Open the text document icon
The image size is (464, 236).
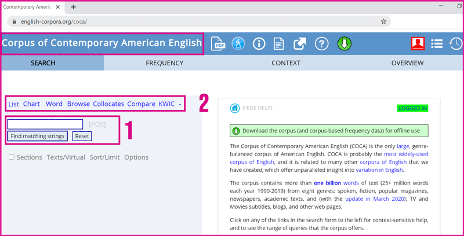tap(279, 44)
